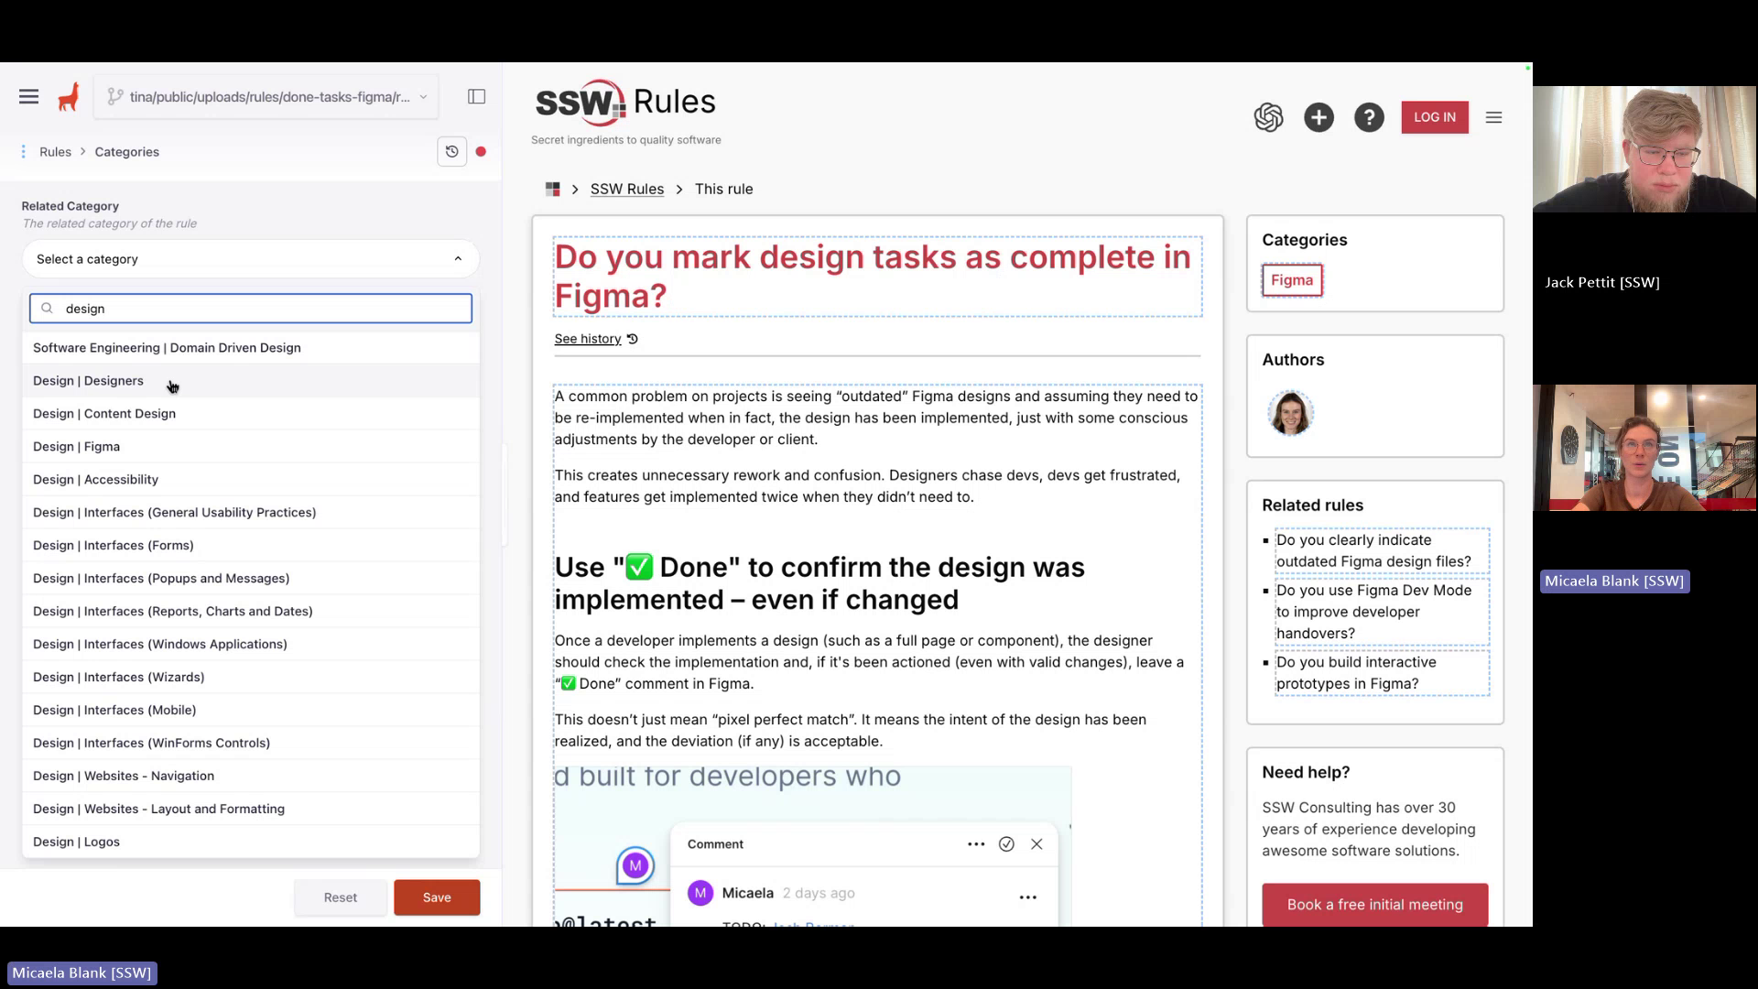
Task: Collapse the Select a category dropdown
Action: [x=250, y=259]
